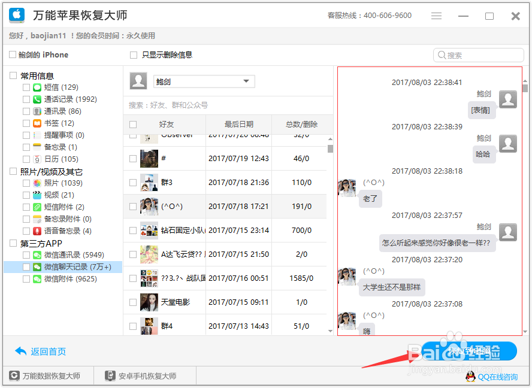Click the 天堂电影 avatar thumbnail
The height and width of the screenshot is (388, 532).
[x=149, y=302]
